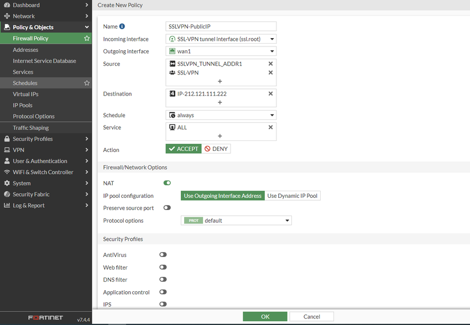Viewport: 470px width, 325px height.
Task: Favorite the Firewall Policy star icon
Action: [x=87, y=39]
